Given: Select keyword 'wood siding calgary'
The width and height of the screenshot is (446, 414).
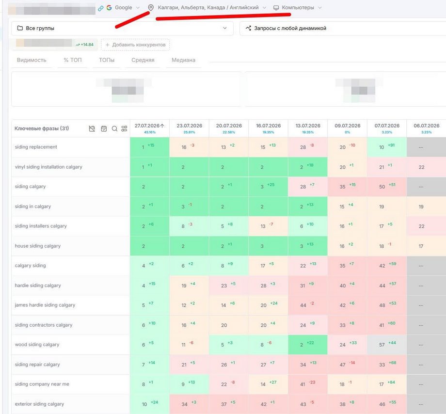Looking at the screenshot, I should (x=37, y=345).
